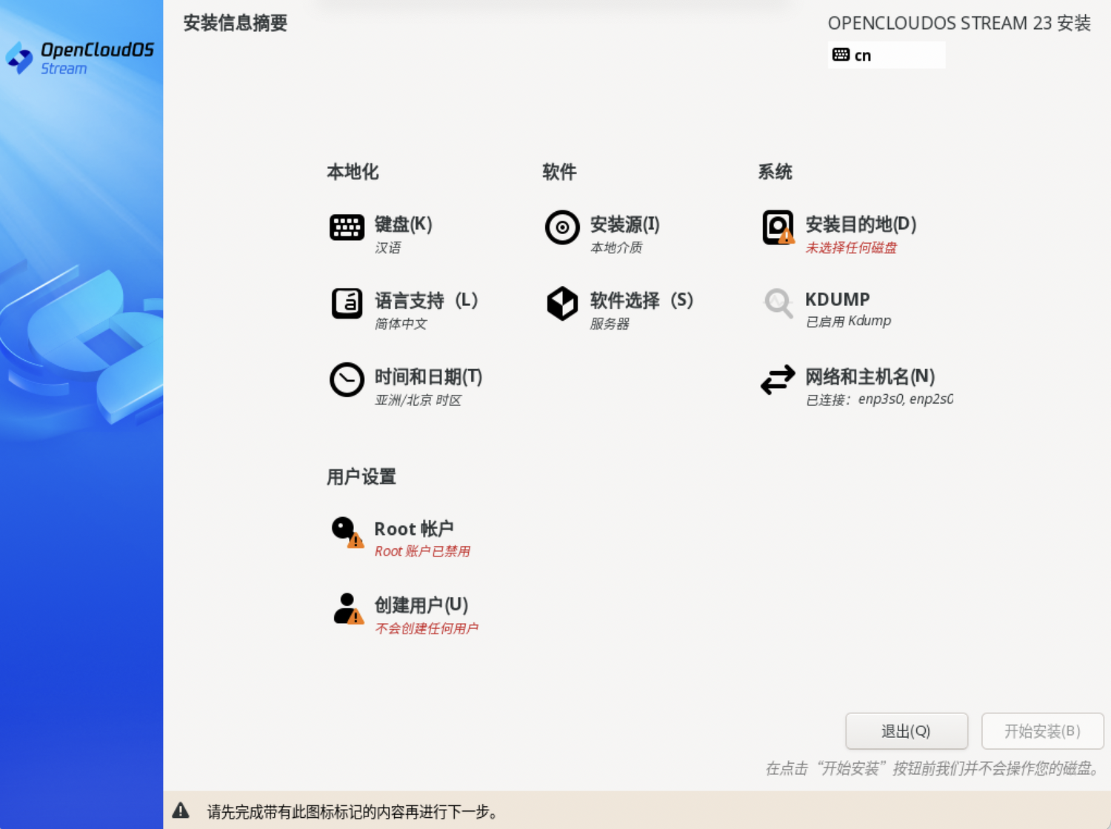Click the OpenCloudOS Stream logo

click(80, 58)
